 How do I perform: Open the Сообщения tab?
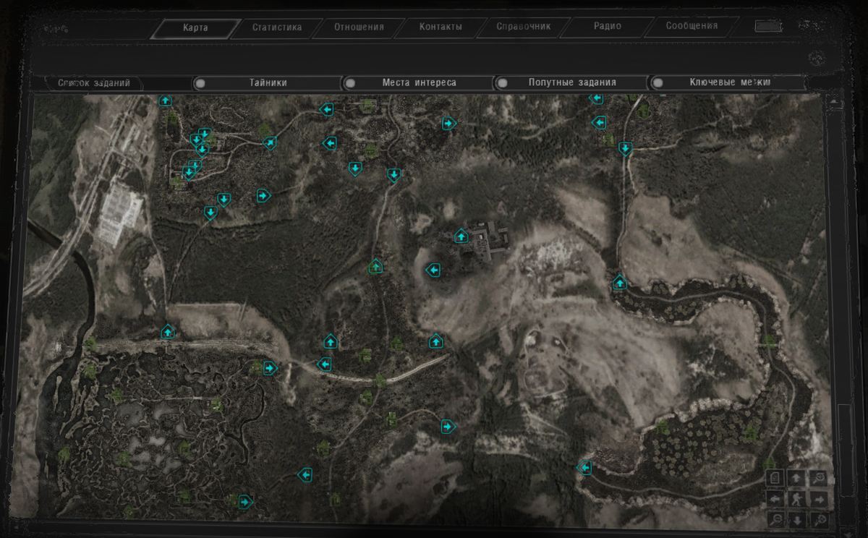click(692, 27)
